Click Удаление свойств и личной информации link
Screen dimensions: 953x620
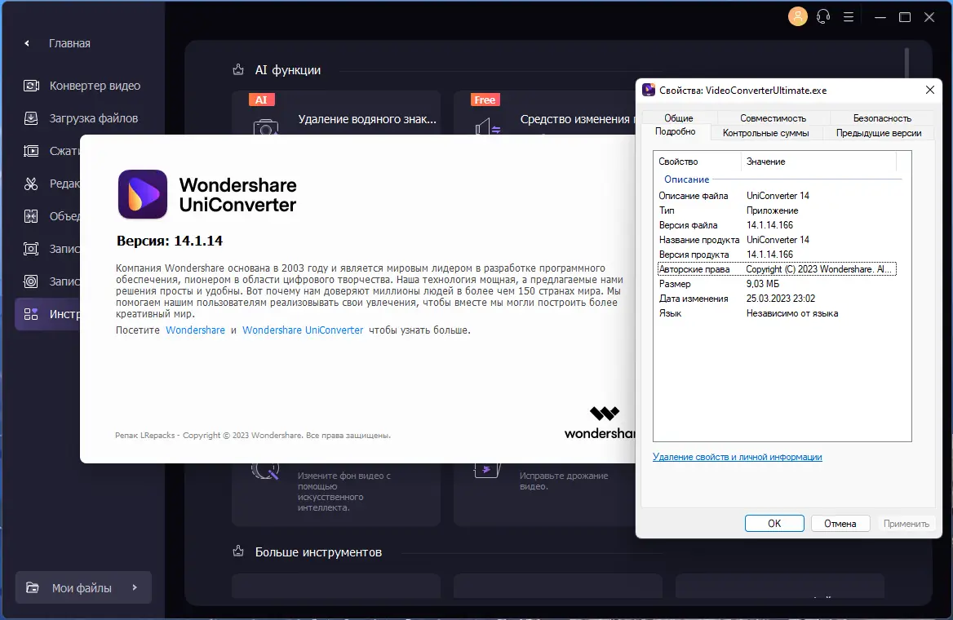click(x=737, y=457)
